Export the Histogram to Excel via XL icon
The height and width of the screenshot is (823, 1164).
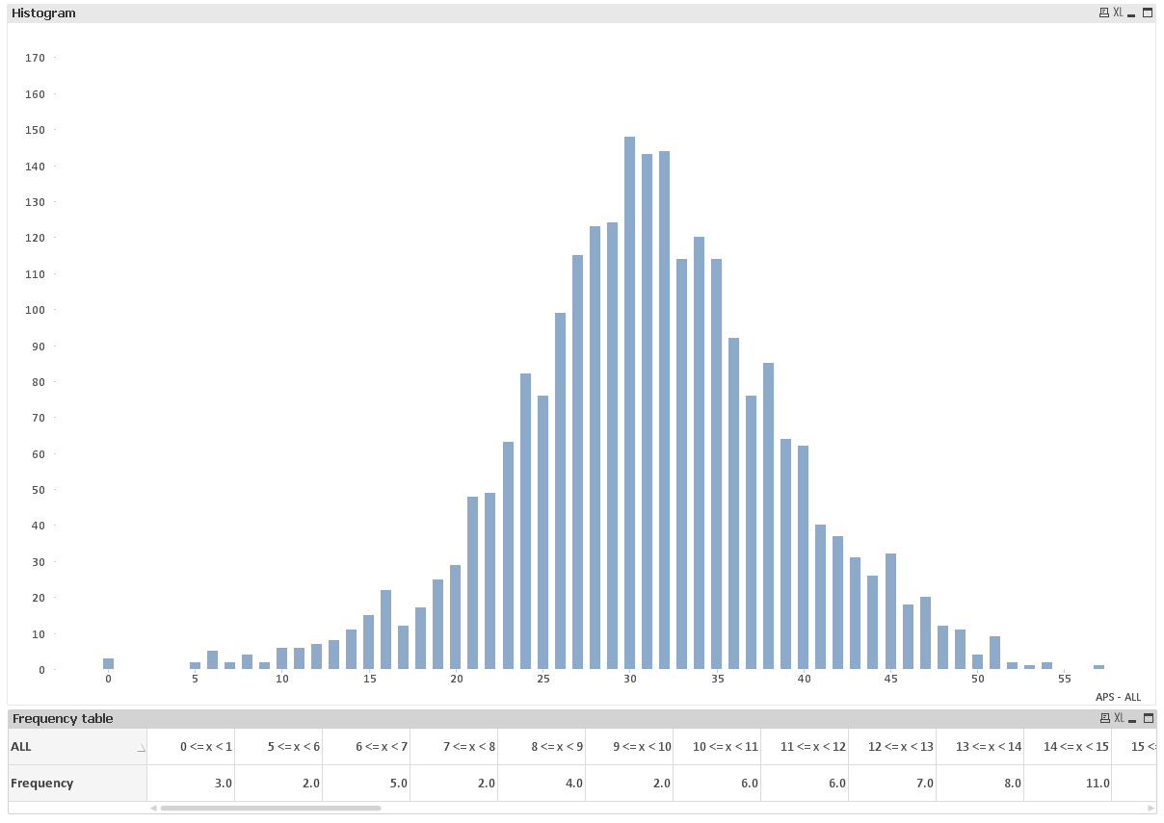[x=1118, y=13]
